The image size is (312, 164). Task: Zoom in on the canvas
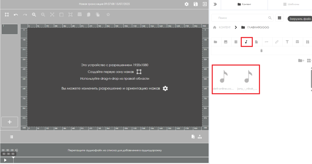pos(34,14)
